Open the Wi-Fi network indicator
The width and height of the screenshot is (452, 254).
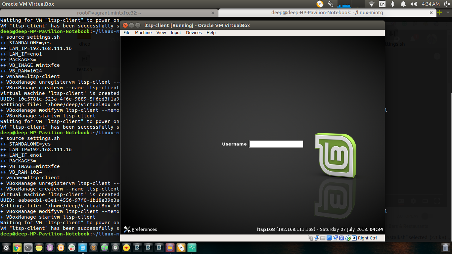click(x=372, y=4)
